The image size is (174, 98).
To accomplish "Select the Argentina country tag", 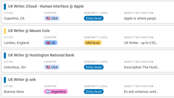I will 56,91.
